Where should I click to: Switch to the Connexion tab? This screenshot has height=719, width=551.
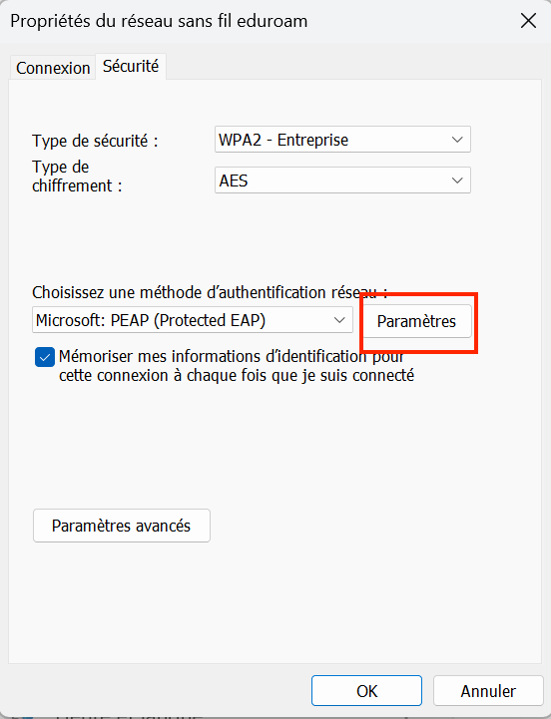coord(53,68)
